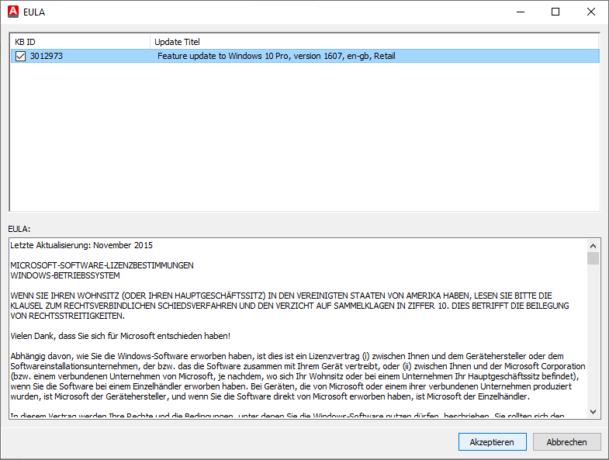This screenshot has width=609, height=460.
Task: Uncheck the checkbox for update 3012973
Action: (21, 56)
